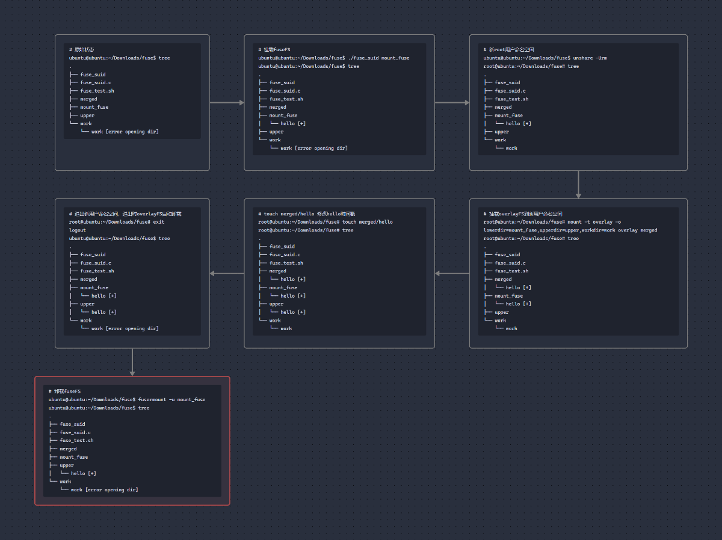Click arrow from overlay mount node to touch node
The image size is (722, 540).
coord(452,274)
